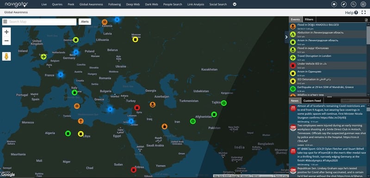The height and width of the screenshot is (178, 370).
Task: Open People Search
Action: pyautogui.click(x=173, y=4)
